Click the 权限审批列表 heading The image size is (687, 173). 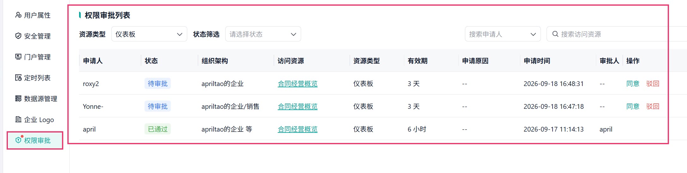pyautogui.click(x=107, y=15)
